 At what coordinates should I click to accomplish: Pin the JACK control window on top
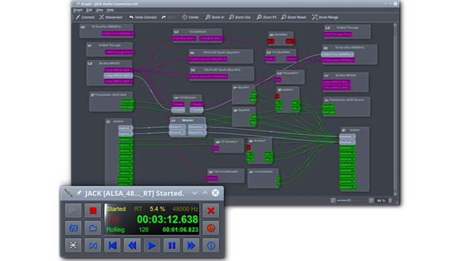(x=78, y=193)
